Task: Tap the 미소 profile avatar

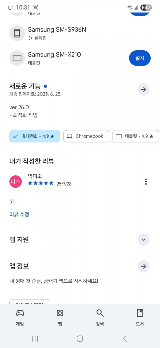Action: pos(15,181)
